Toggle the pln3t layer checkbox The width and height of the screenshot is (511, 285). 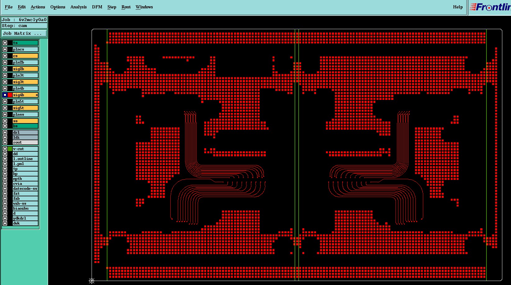(x=5, y=75)
